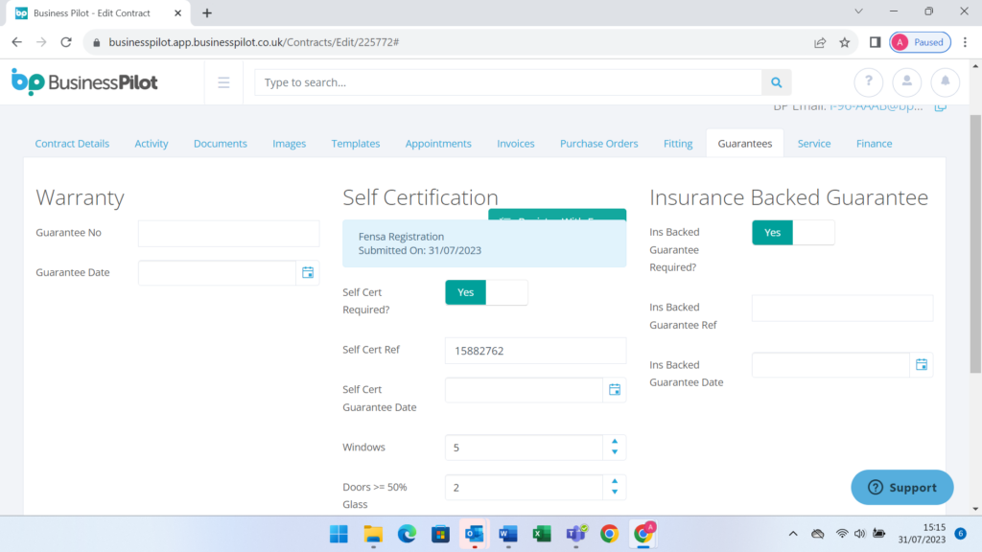The height and width of the screenshot is (552, 982).
Task: Toggle Self Cert Required switch
Action: 486,292
